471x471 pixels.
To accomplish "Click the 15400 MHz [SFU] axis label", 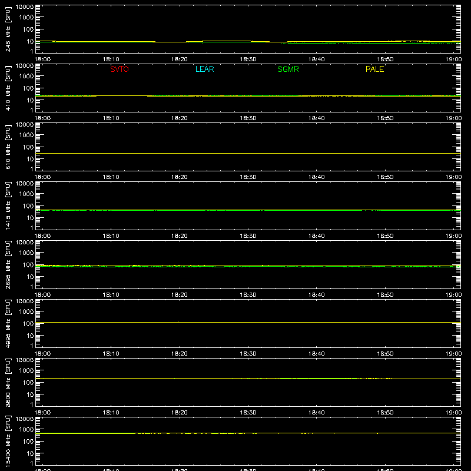I will [x=8, y=441].
